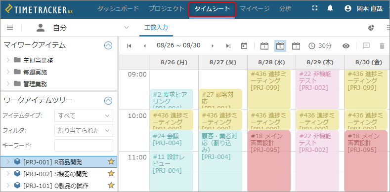
Task: Open the hamburger sidebar menu
Action: tap(10, 28)
